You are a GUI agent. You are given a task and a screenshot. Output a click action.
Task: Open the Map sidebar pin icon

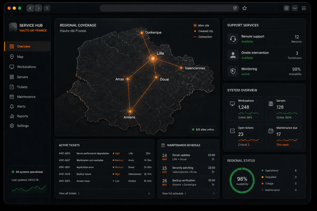12,57
